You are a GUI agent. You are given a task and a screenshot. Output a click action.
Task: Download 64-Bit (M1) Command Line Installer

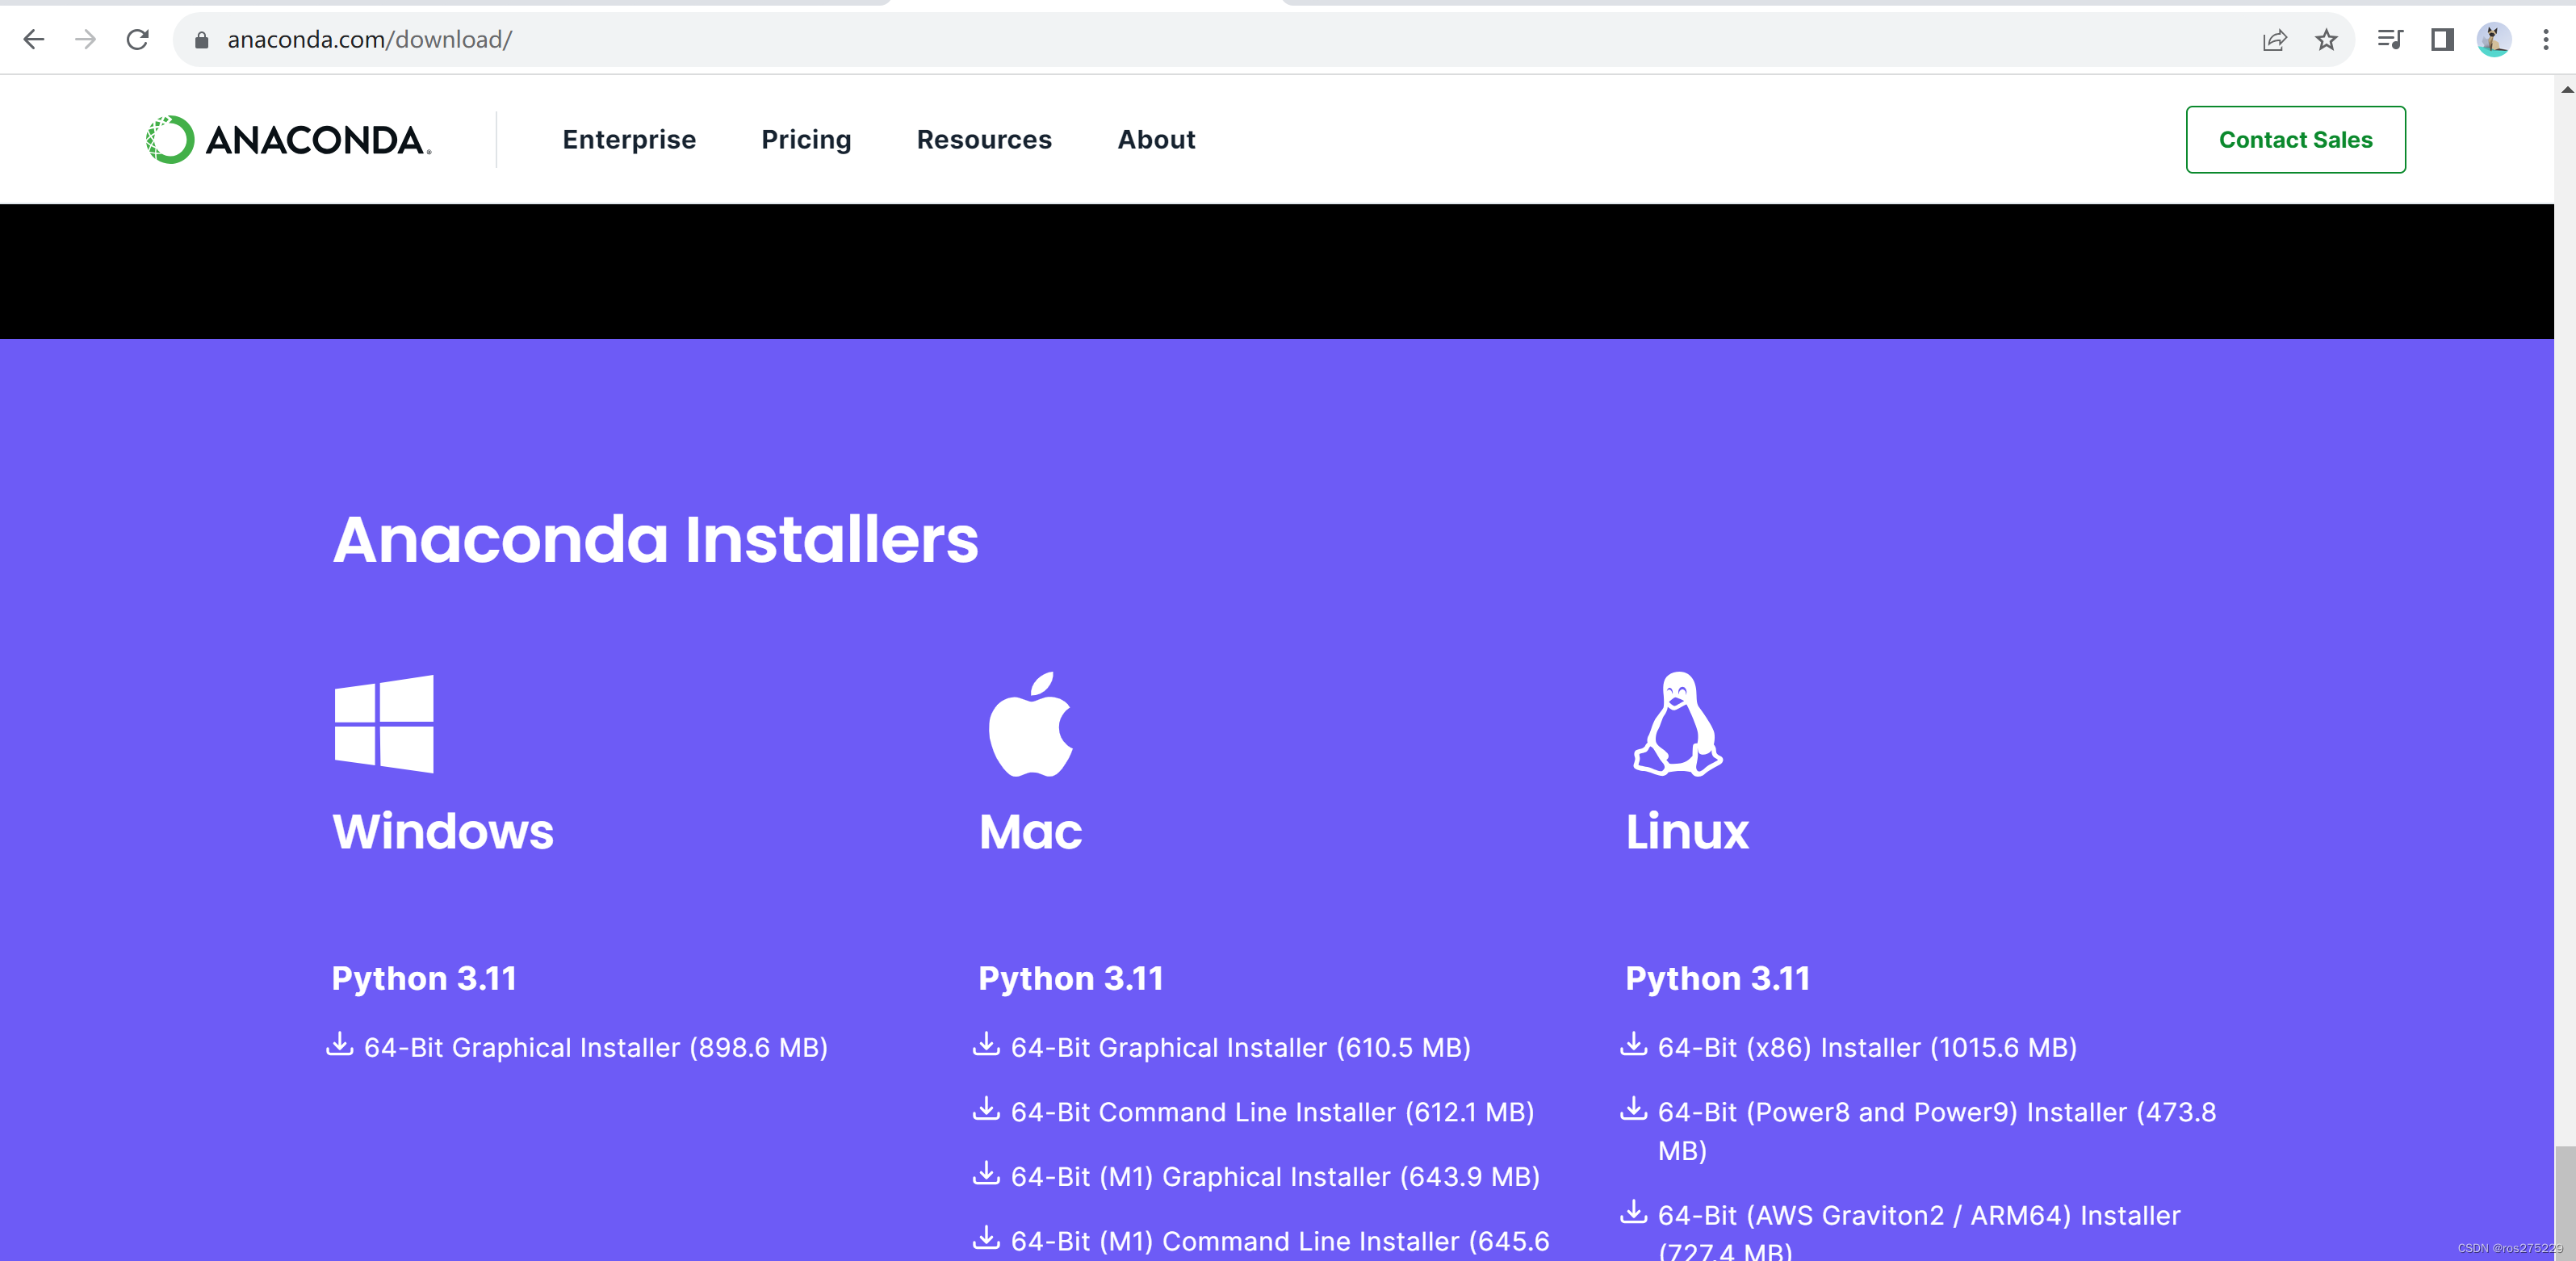pyautogui.click(x=1280, y=1241)
